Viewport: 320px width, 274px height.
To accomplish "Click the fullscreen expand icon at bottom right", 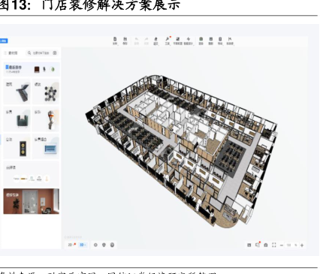I will (x=274, y=245).
